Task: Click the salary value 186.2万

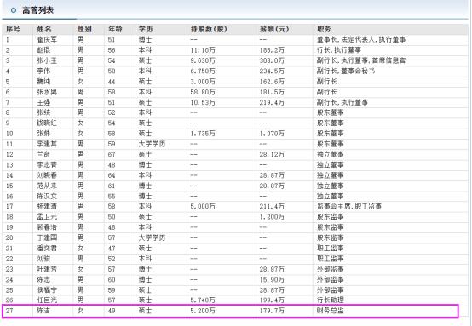Action: [x=272, y=50]
